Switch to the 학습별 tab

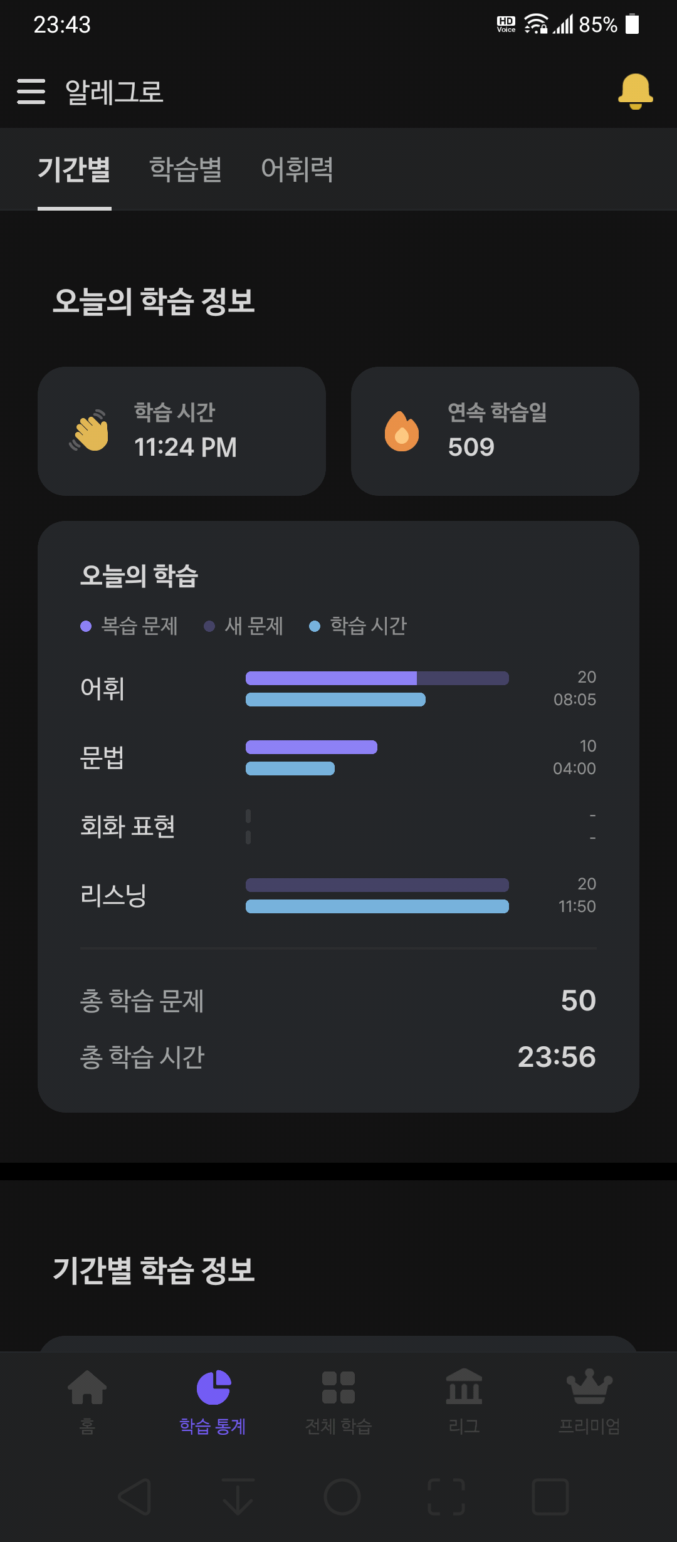(x=186, y=169)
